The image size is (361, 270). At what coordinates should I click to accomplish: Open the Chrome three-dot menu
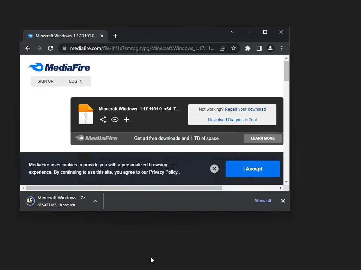282,48
